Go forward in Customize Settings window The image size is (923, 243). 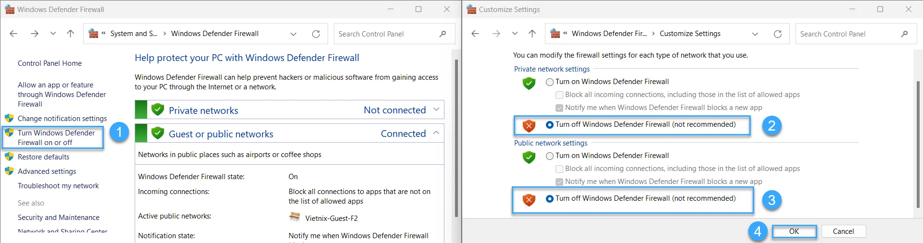pyautogui.click(x=496, y=34)
